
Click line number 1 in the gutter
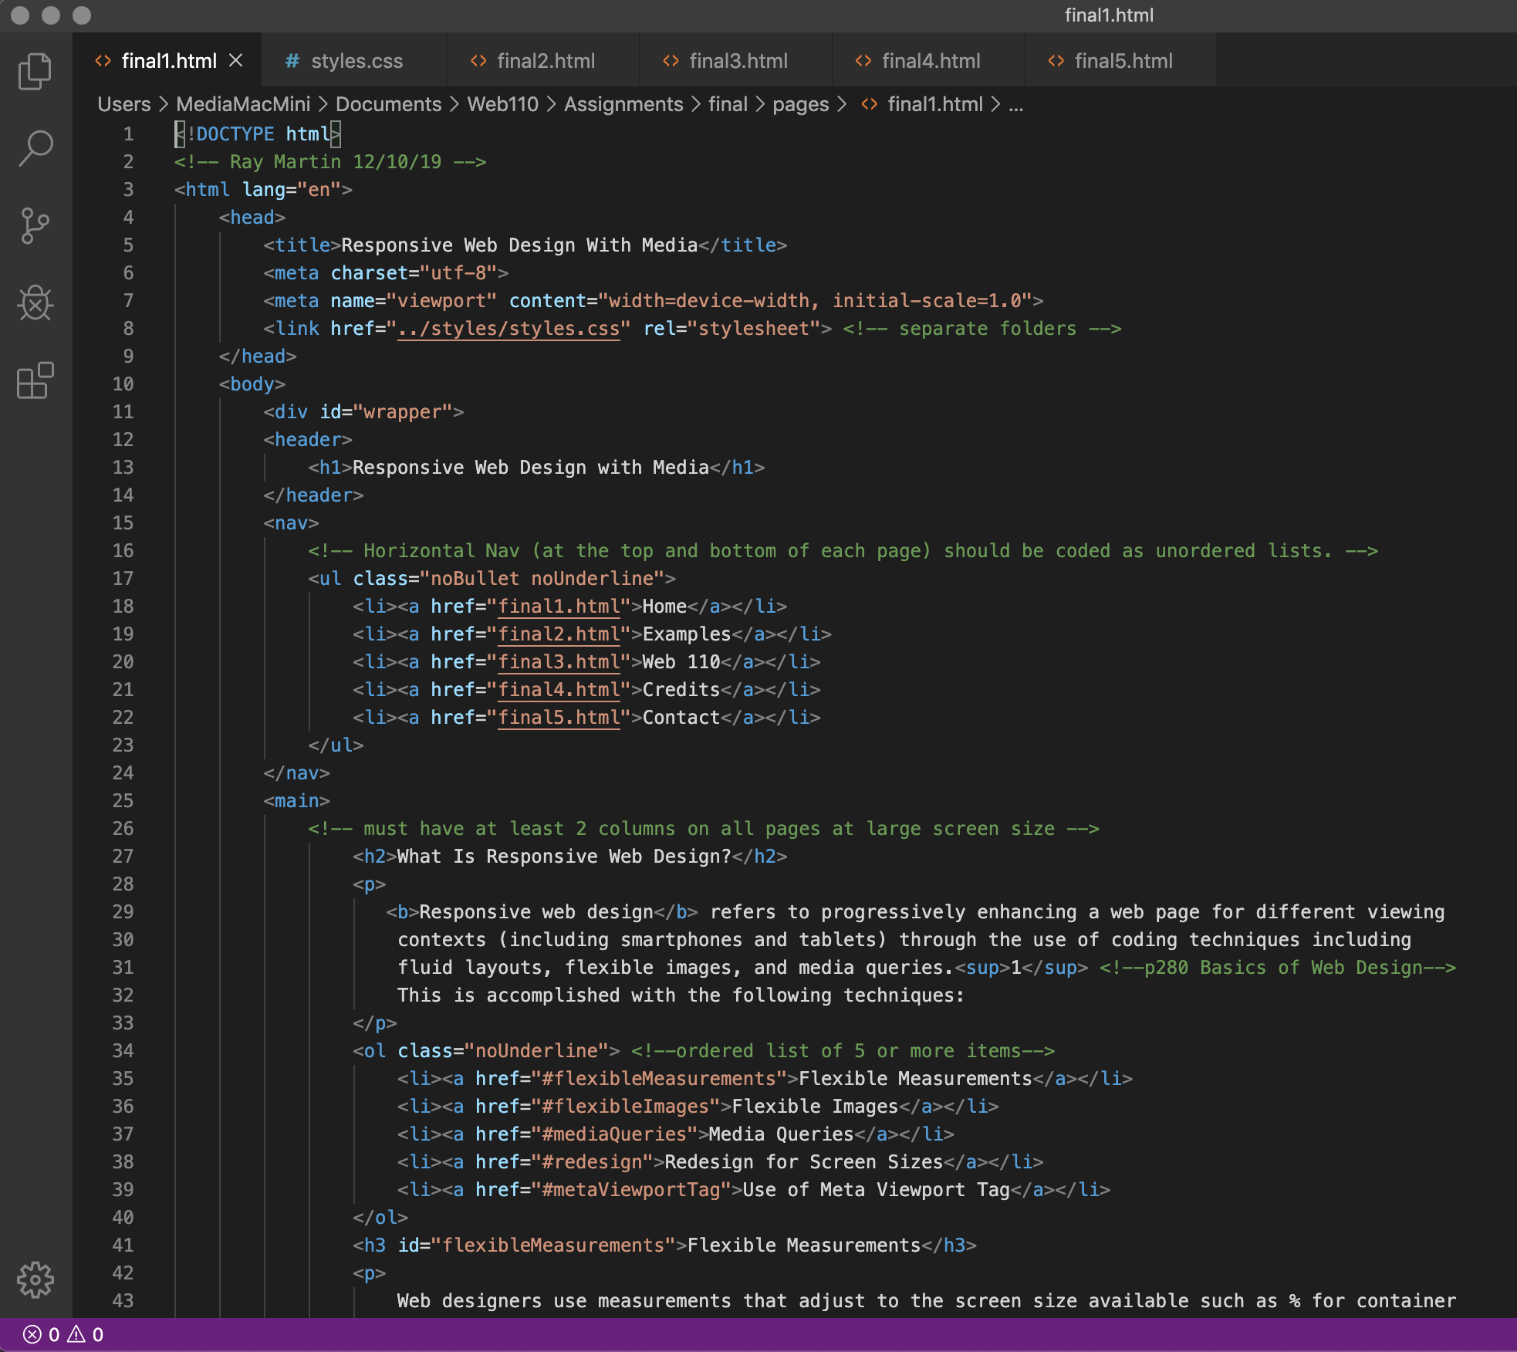128,134
